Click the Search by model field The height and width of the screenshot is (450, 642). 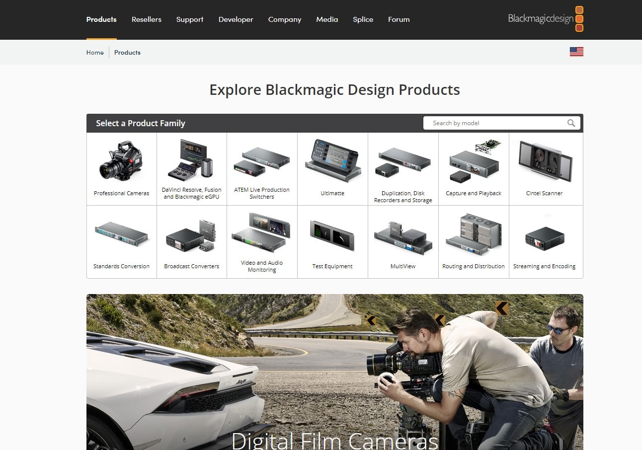pos(502,123)
